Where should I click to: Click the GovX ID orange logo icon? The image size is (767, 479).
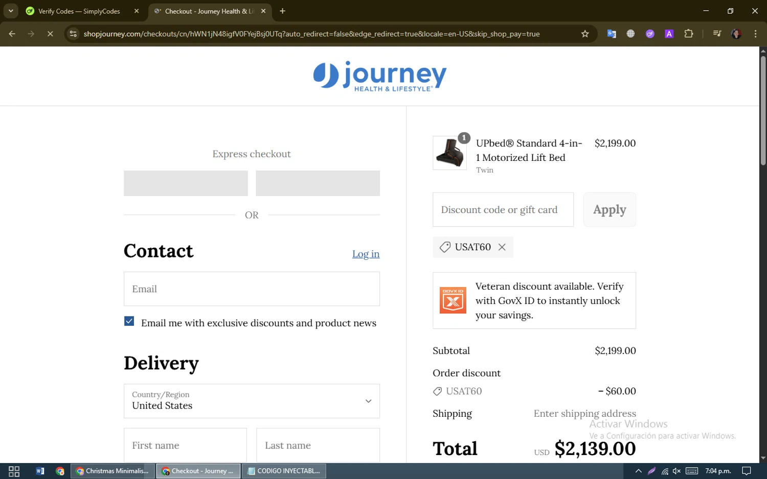pos(453,300)
